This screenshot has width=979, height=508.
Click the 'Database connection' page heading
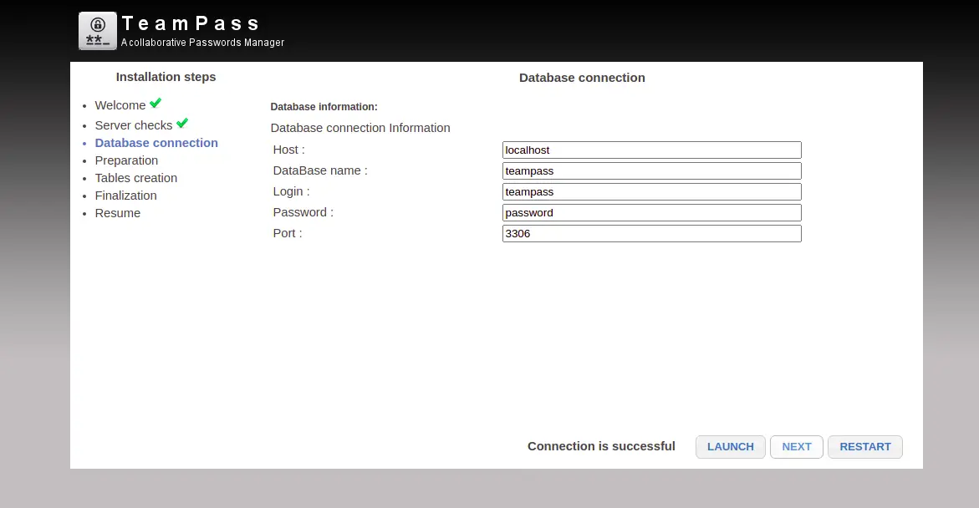(582, 78)
